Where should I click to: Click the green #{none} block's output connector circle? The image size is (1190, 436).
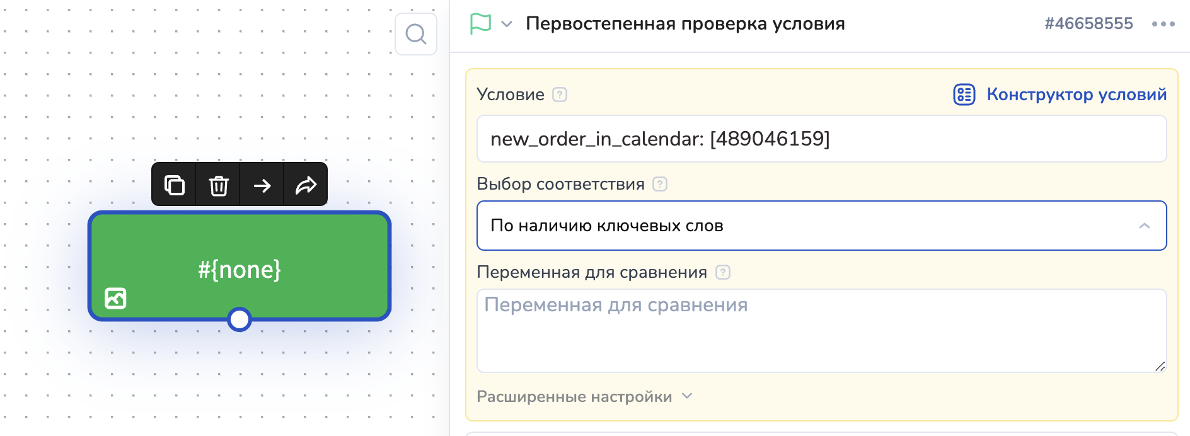click(x=240, y=319)
